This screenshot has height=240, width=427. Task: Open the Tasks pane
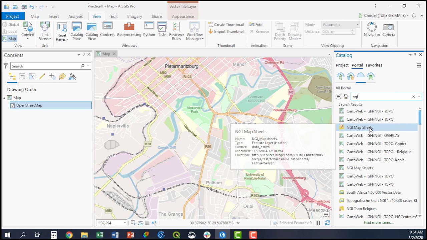[162, 29]
